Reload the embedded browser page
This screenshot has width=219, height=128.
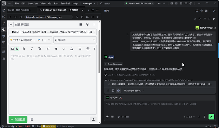pyautogui.click(x=21, y=17)
